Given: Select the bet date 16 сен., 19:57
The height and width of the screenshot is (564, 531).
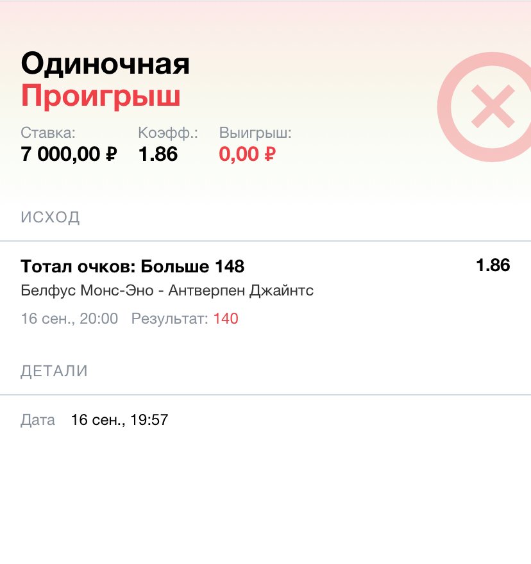Looking at the screenshot, I should click(x=119, y=420).
